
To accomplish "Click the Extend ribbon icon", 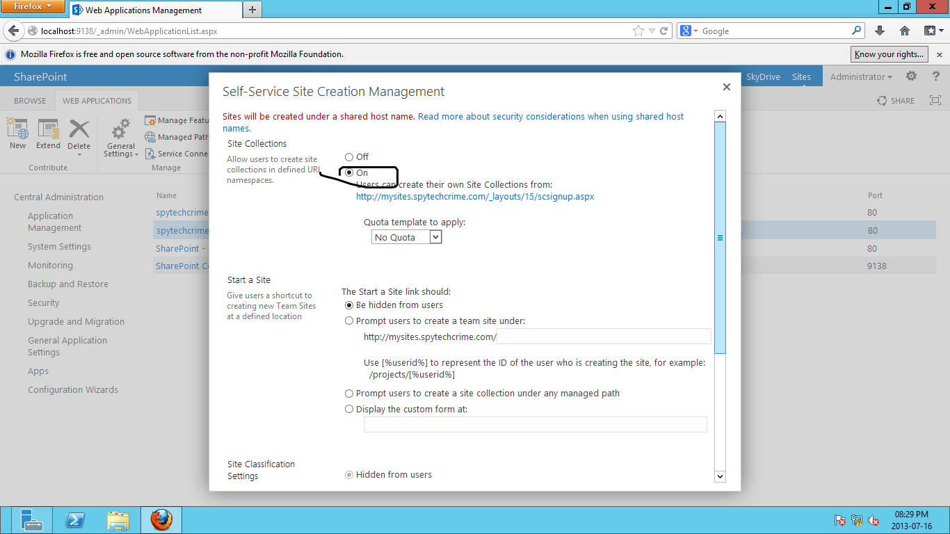I will (48, 133).
